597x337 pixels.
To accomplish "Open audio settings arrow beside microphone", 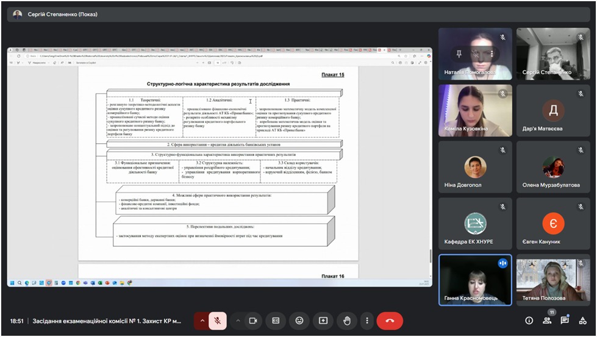I will pos(202,321).
